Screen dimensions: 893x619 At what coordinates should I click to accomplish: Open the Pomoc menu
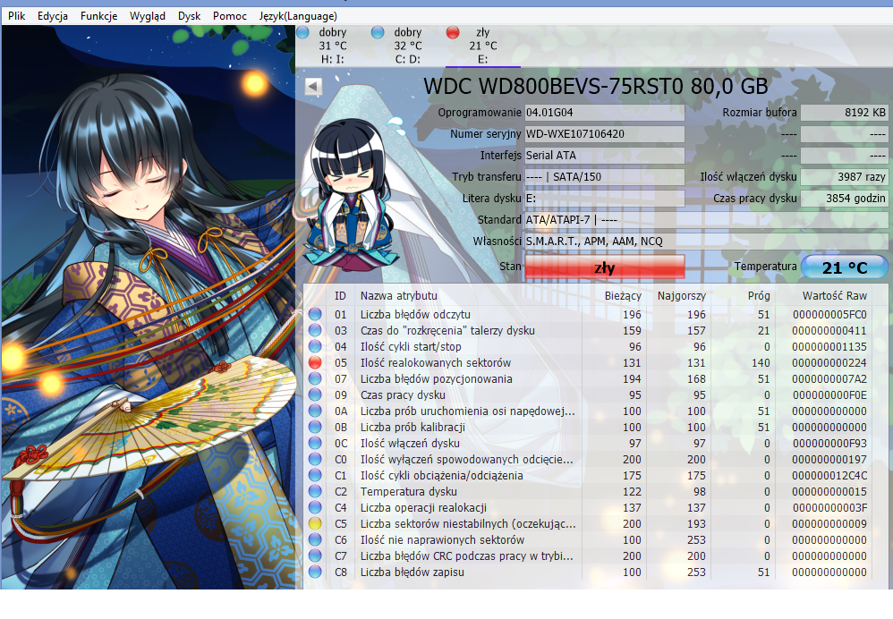point(230,16)
